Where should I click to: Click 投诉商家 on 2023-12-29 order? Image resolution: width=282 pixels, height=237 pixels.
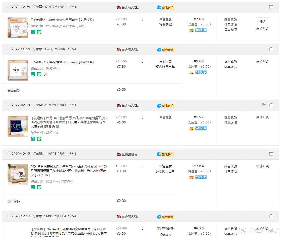[165, 25]
